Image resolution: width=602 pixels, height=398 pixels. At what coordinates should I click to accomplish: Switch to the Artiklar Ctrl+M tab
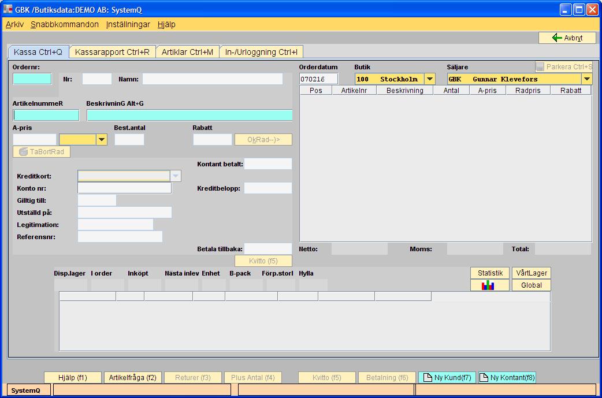[x=187, y=52]
